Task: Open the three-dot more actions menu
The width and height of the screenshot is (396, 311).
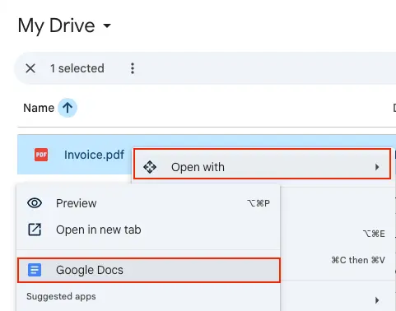Action: point(133,68)
